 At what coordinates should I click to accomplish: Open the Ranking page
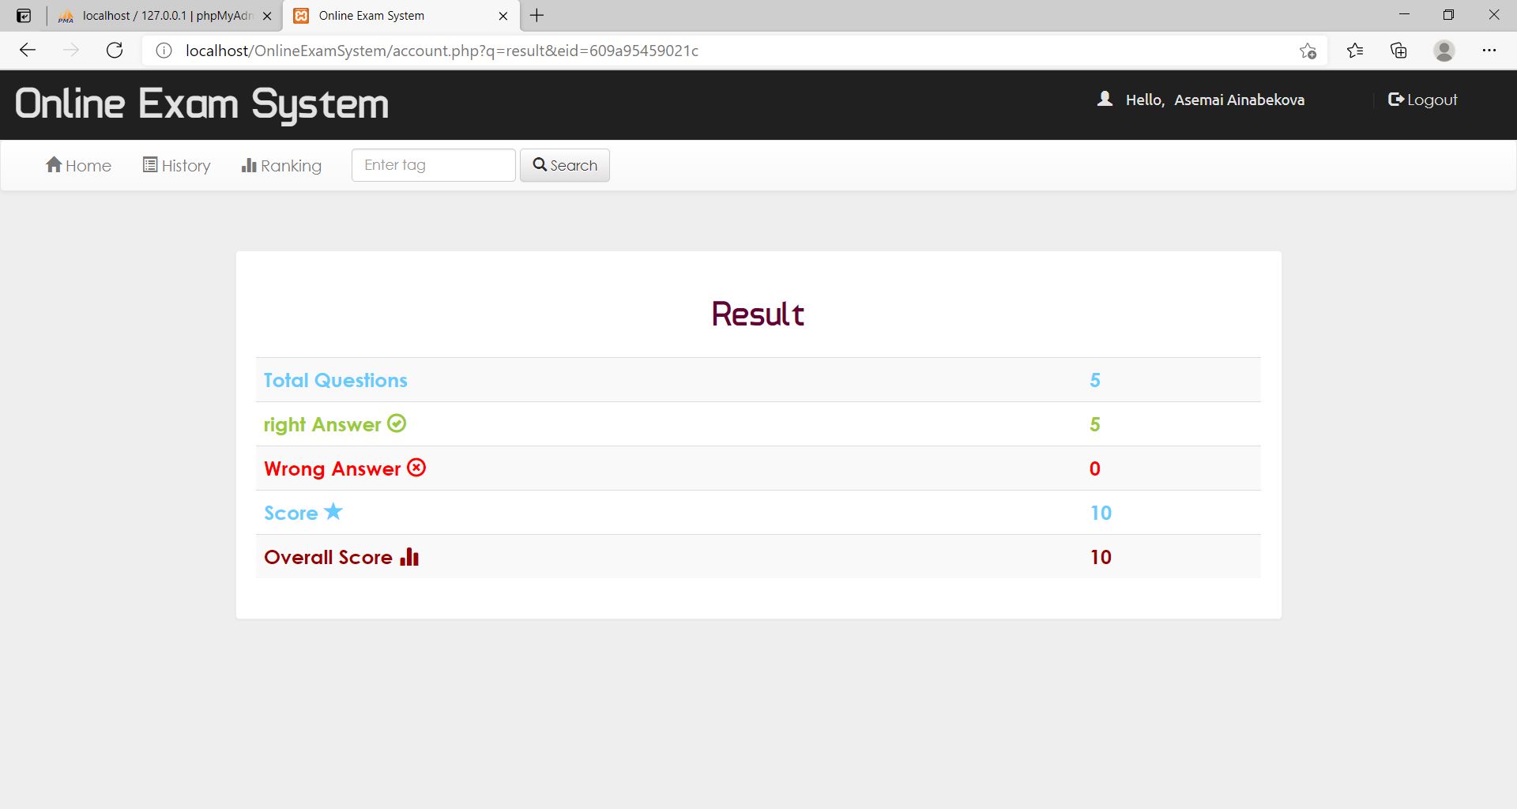pos(281,165)
